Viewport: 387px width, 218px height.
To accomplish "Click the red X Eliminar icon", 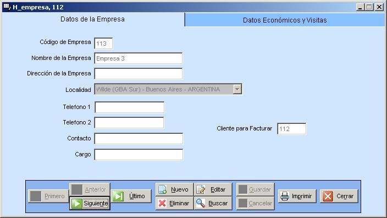I will (x=162, y=203).
